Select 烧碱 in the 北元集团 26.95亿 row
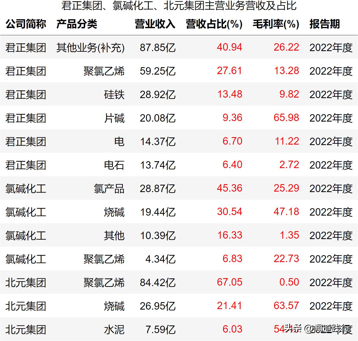This screenshot has height=341, width=358. pos(114,306)
